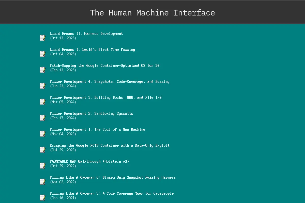
Task: Click the date (Feb 13, 2025)
Action: (63, 70)
